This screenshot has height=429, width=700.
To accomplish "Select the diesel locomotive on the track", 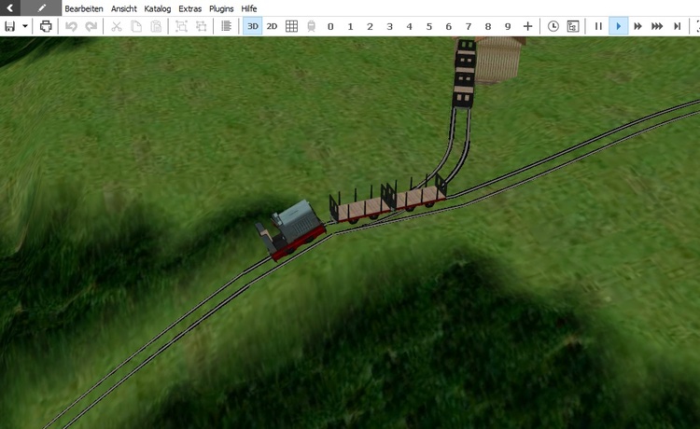I will coord(290,230).
